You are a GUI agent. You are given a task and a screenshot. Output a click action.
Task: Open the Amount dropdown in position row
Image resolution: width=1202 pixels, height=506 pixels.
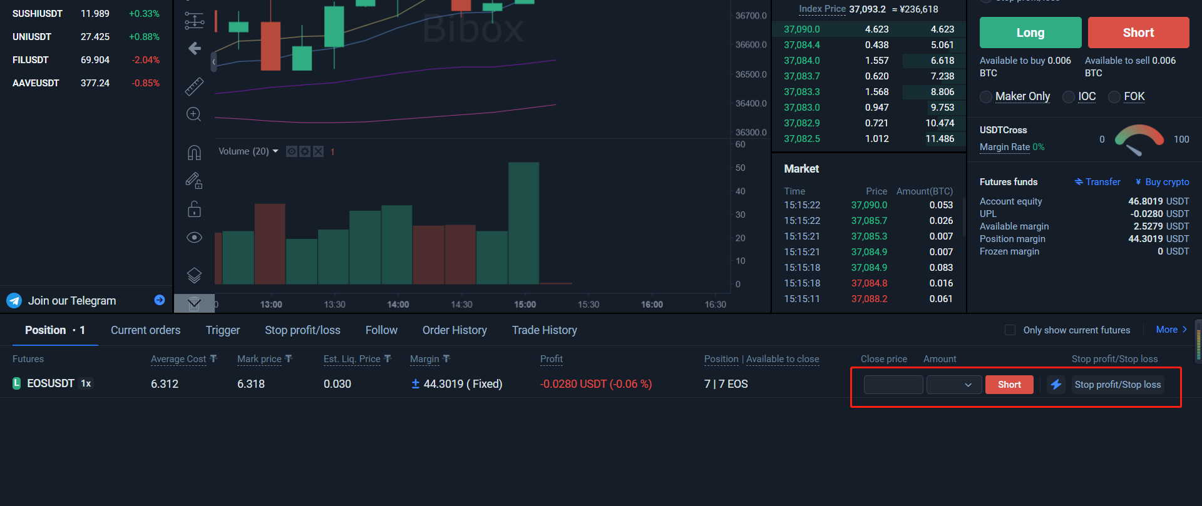point(953,385)
